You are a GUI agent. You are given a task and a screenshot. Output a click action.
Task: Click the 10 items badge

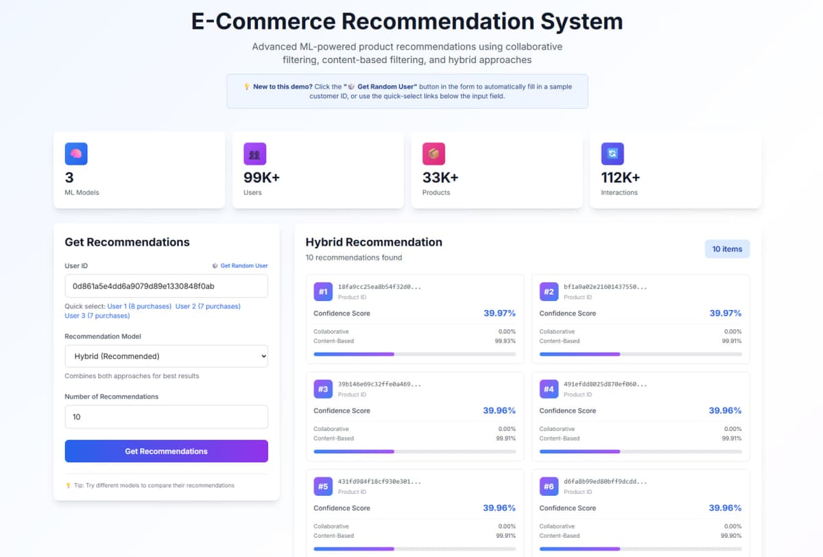point(727,248)
